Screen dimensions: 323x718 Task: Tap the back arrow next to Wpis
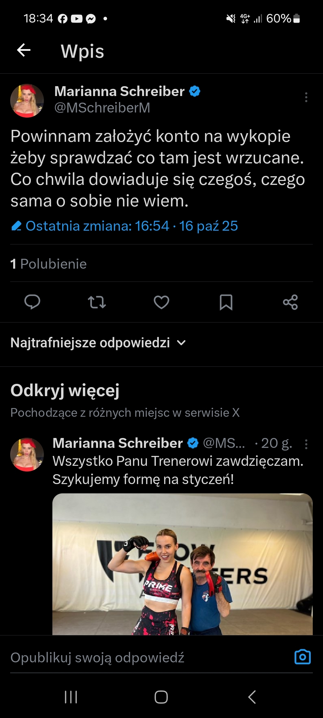[x=24, y=50]
